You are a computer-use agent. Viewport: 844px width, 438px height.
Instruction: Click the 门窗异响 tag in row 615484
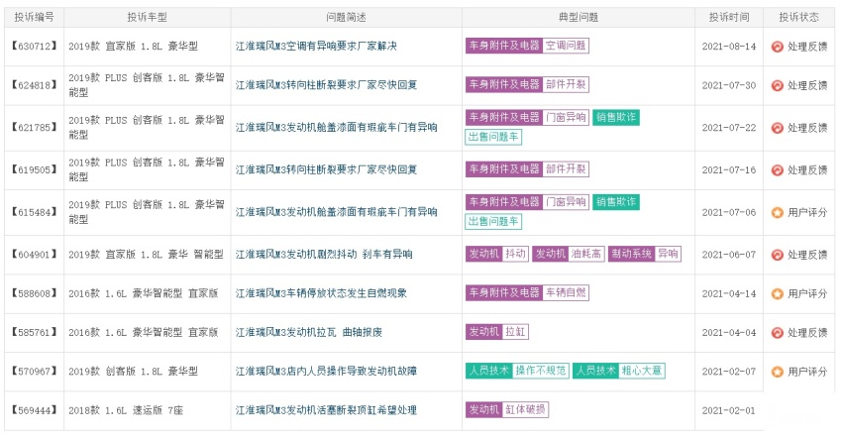click(566, 202)
